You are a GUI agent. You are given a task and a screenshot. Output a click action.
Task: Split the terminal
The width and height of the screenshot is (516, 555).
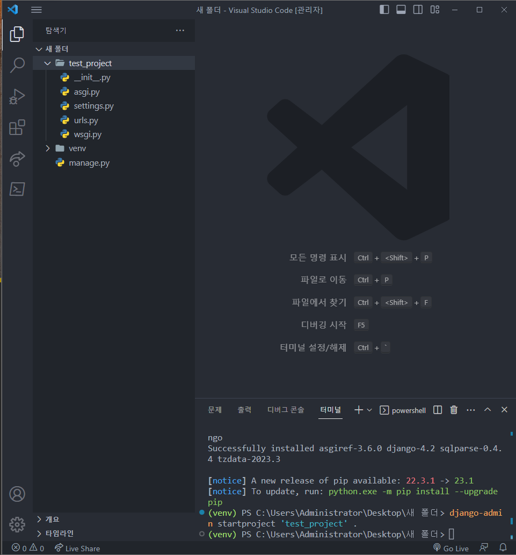(438, 410)
